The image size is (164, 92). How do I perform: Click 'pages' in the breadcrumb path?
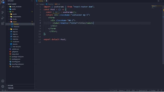click(x=42, y=4)
